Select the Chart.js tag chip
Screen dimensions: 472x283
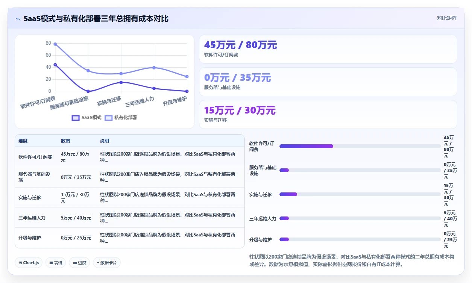click(29, 263)
